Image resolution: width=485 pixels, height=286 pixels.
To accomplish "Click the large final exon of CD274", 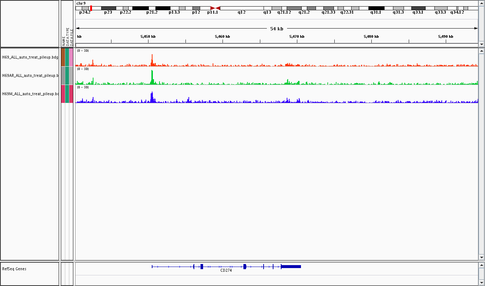I will pyautogui.click(x=291, y=267).
